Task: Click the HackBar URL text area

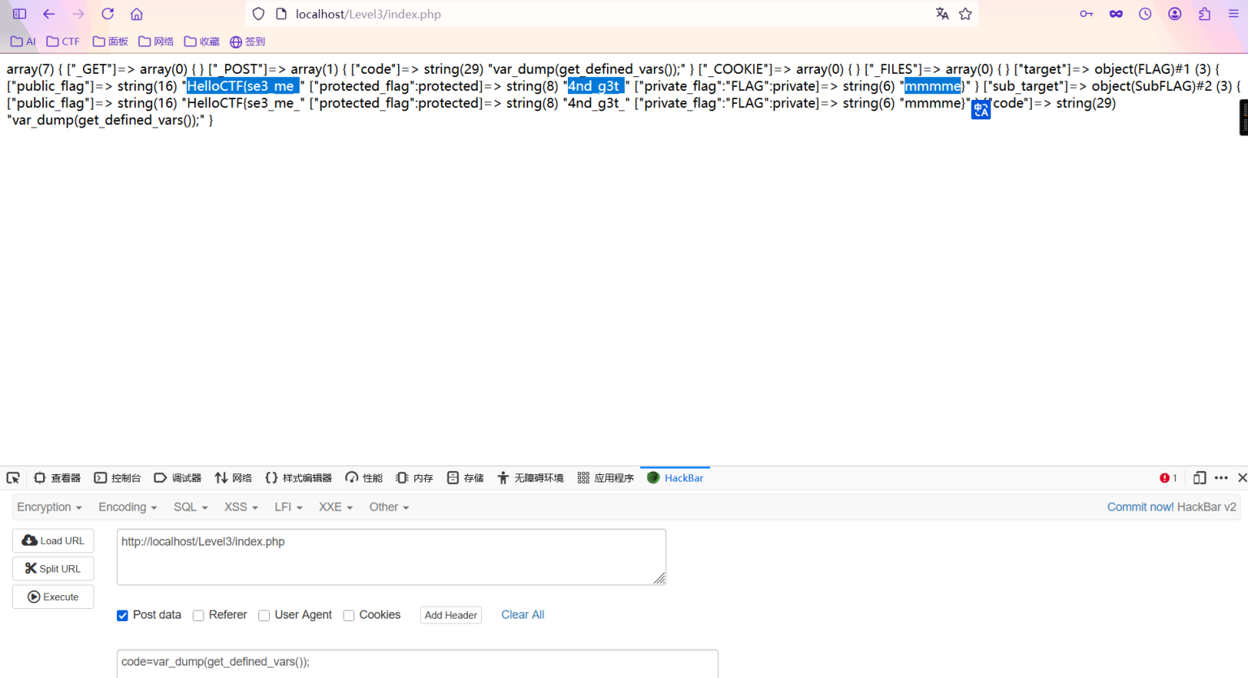Action: pyautogui.click(x=391, y=557)
